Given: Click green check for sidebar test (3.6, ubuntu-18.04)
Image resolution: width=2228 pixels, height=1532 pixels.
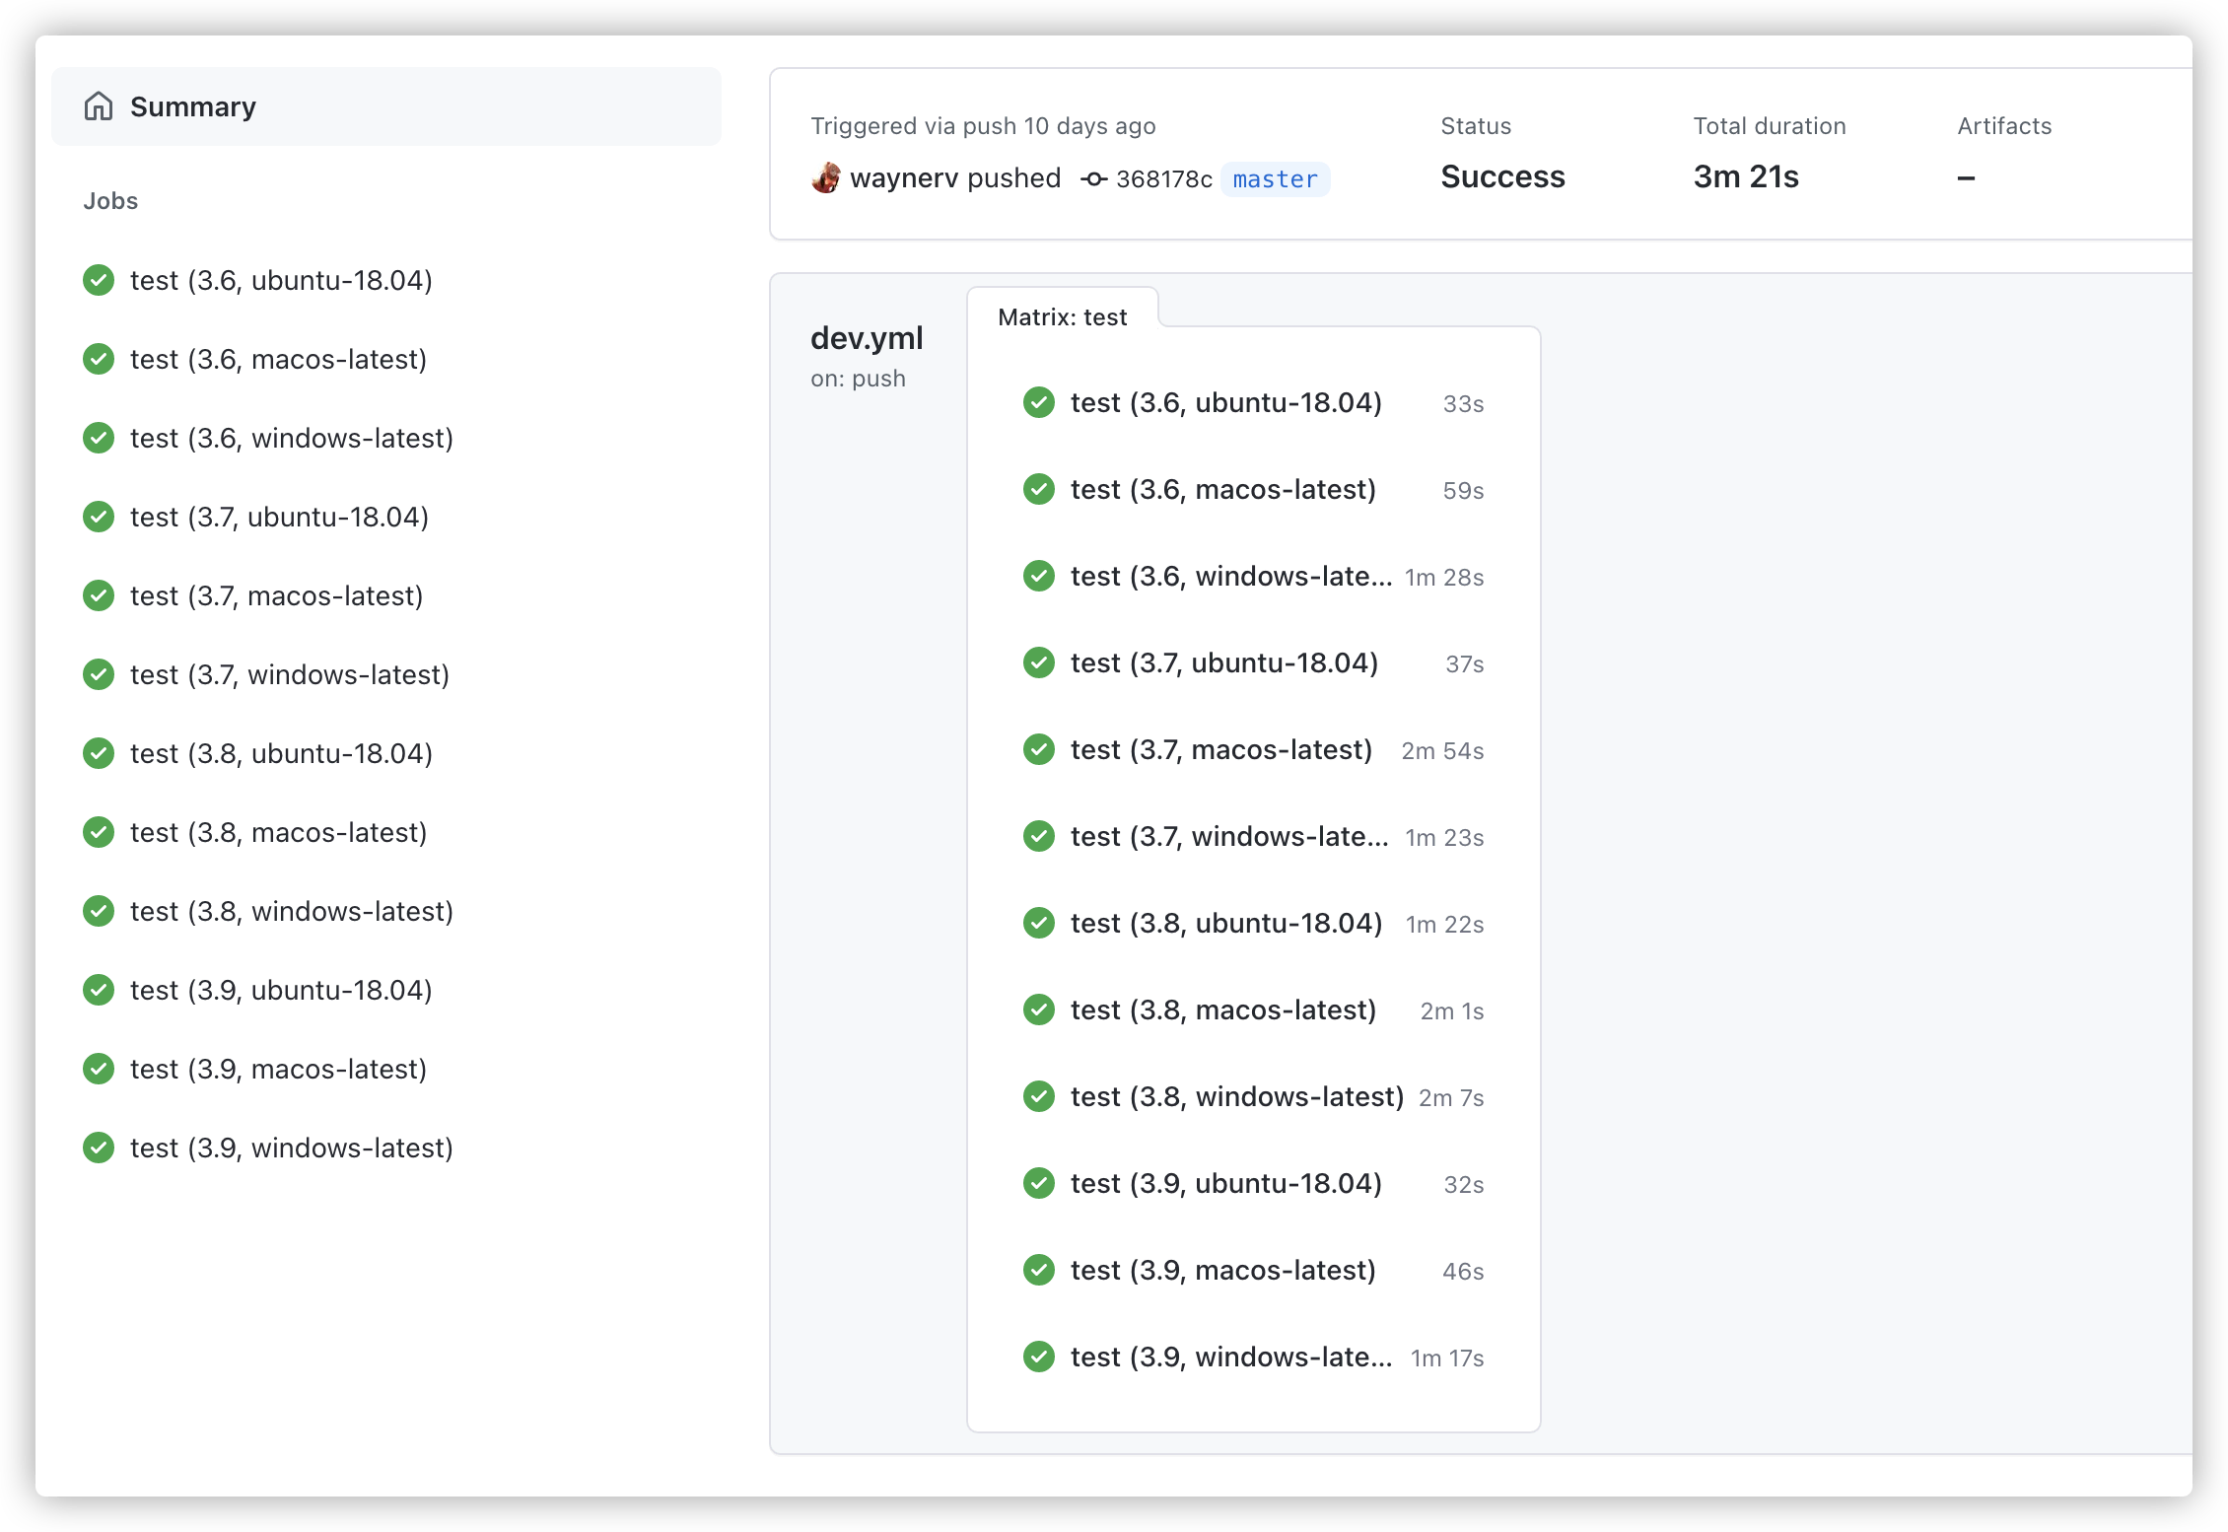Looking at the screenshot, I should (x=99, y=280).
